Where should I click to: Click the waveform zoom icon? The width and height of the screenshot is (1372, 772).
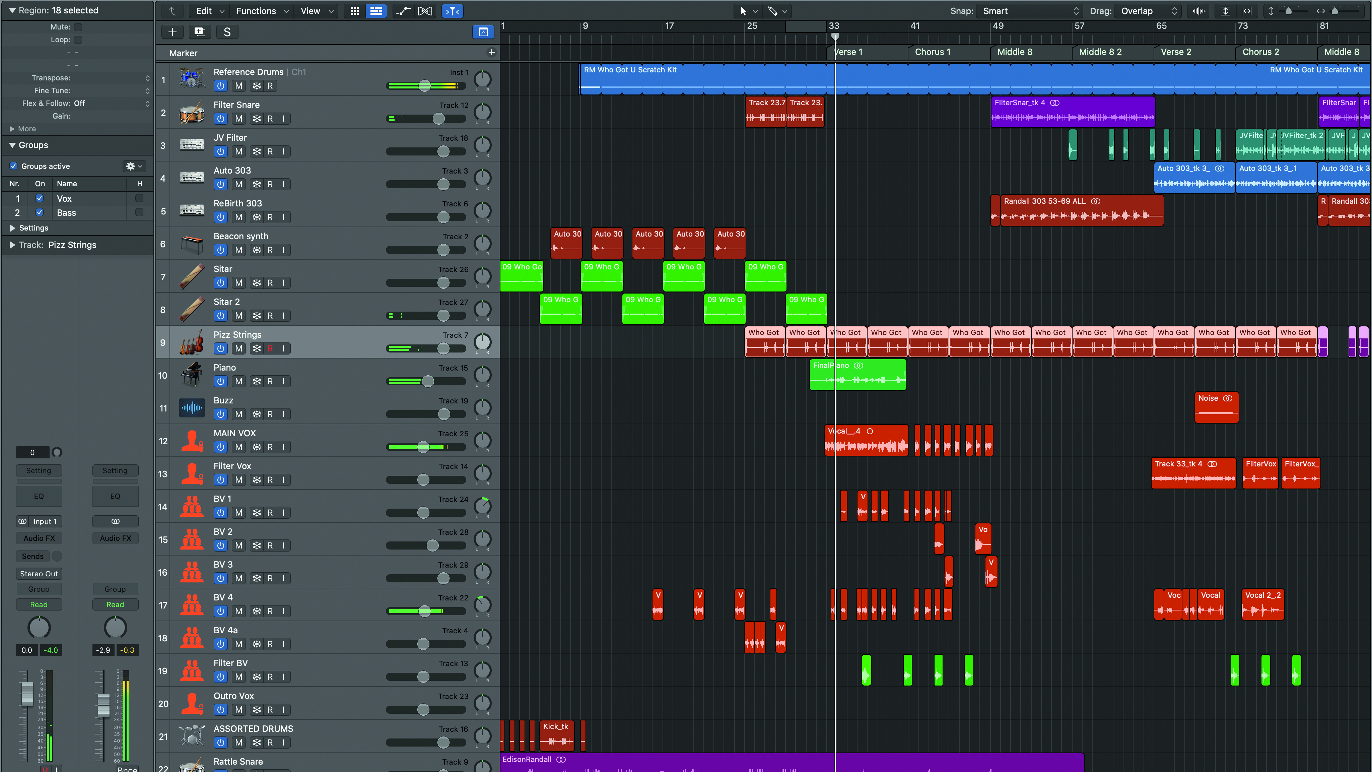[1198, 11]
